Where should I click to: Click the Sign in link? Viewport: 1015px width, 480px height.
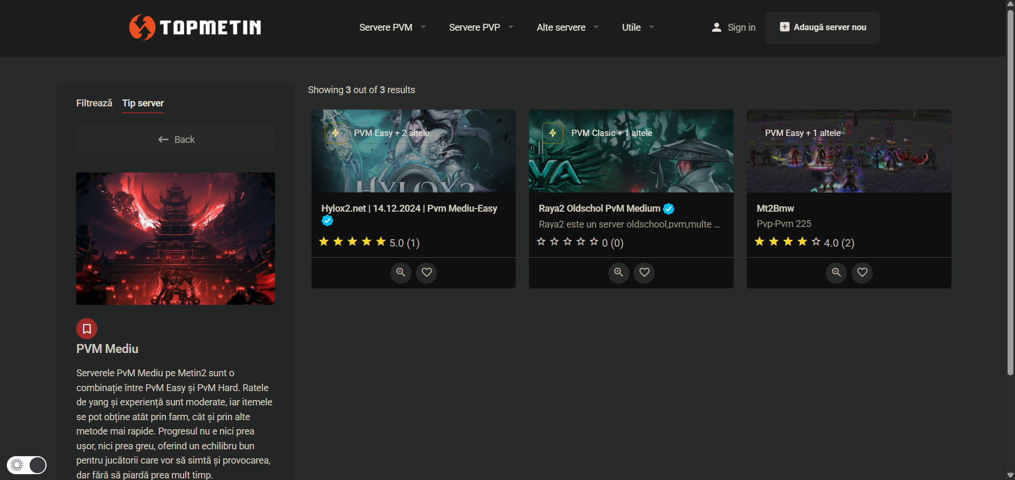734,28
